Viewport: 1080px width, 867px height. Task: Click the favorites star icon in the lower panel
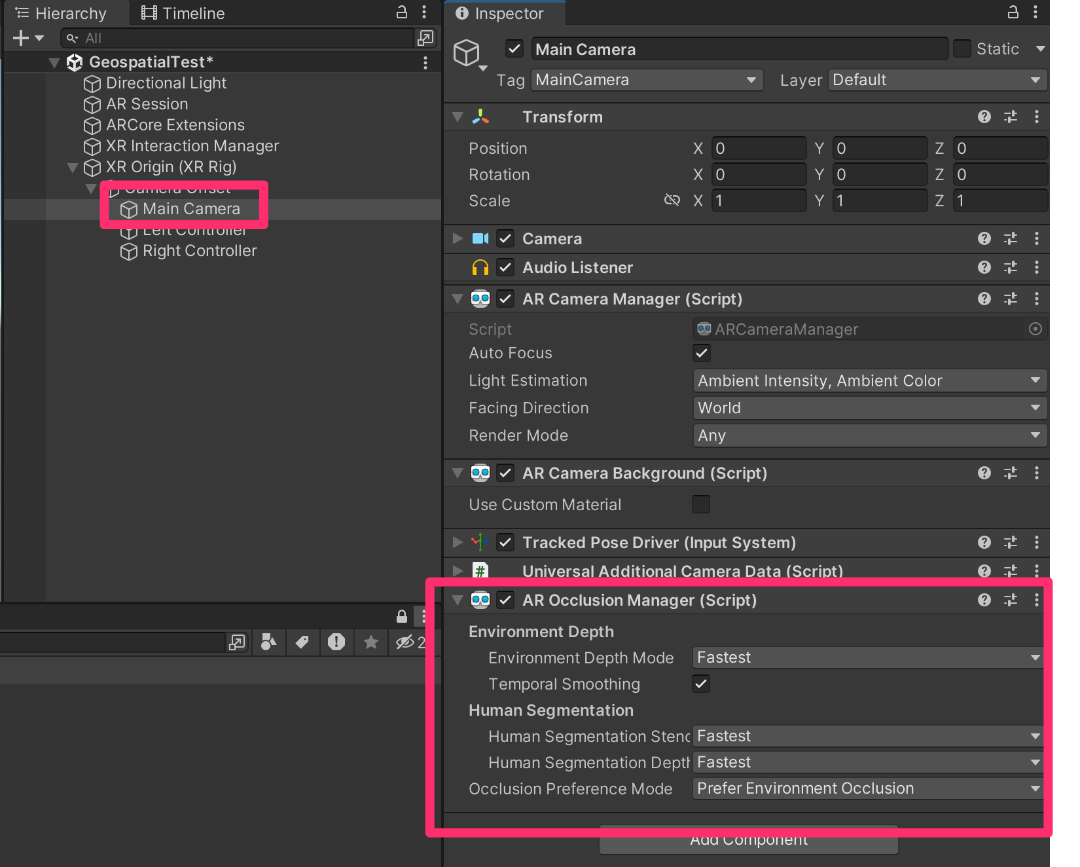[371, 642]
